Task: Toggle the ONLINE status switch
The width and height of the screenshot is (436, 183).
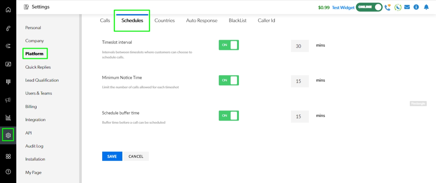Action: click(369, 7)
